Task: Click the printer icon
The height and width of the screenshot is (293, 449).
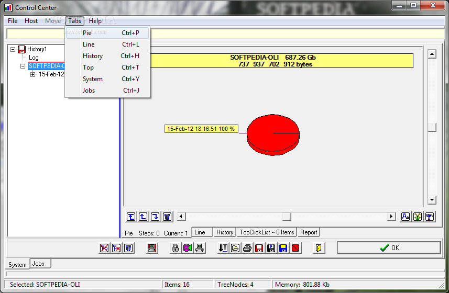Action: (247, 248)
